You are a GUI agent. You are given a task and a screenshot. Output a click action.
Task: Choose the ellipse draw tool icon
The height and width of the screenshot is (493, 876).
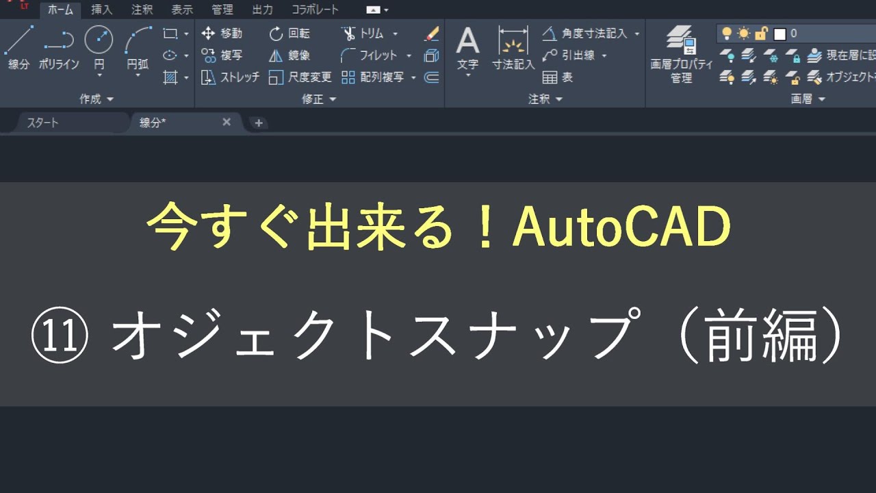[170, 55]
